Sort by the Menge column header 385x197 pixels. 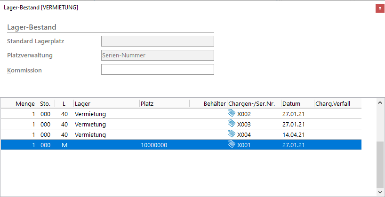[x=24, y=103]
